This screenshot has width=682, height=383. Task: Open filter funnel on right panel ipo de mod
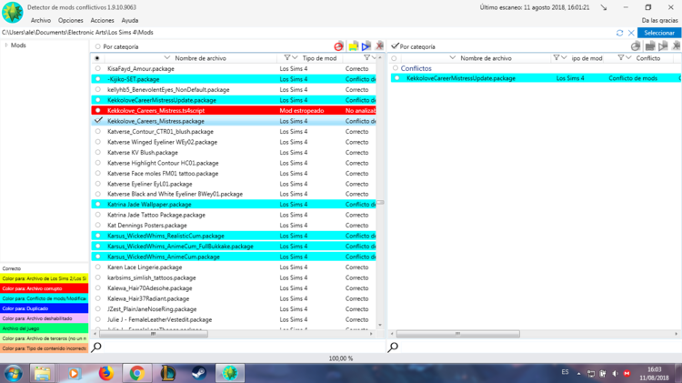(x=557, y=57)
